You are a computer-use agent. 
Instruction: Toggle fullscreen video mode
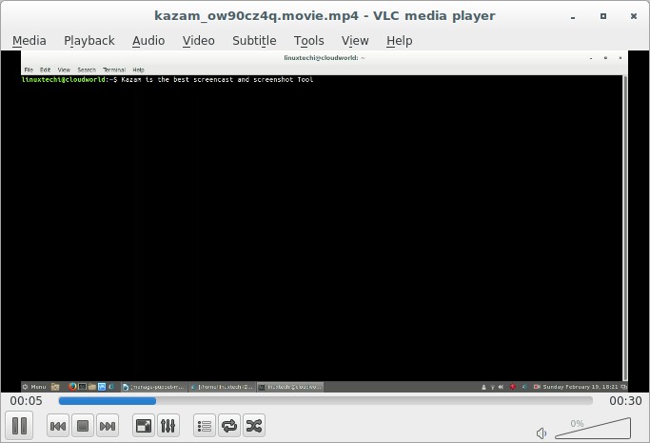pyautogui.click(x=144, y=426)
